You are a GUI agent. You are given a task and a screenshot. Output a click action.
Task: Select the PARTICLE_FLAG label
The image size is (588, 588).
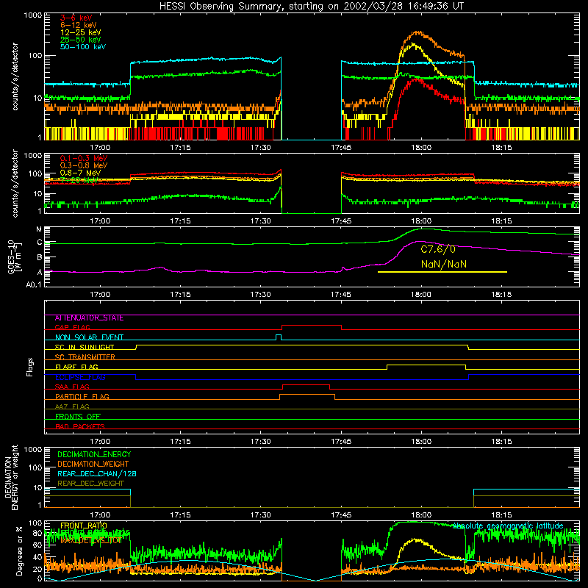tap(82, 397)
